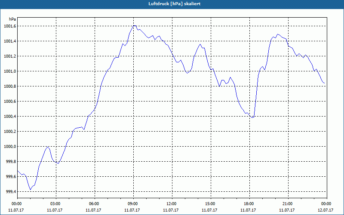Click the 18:00 time axis label
The height and width of the screenshot is (215, 344).
(x=249, y=204)
